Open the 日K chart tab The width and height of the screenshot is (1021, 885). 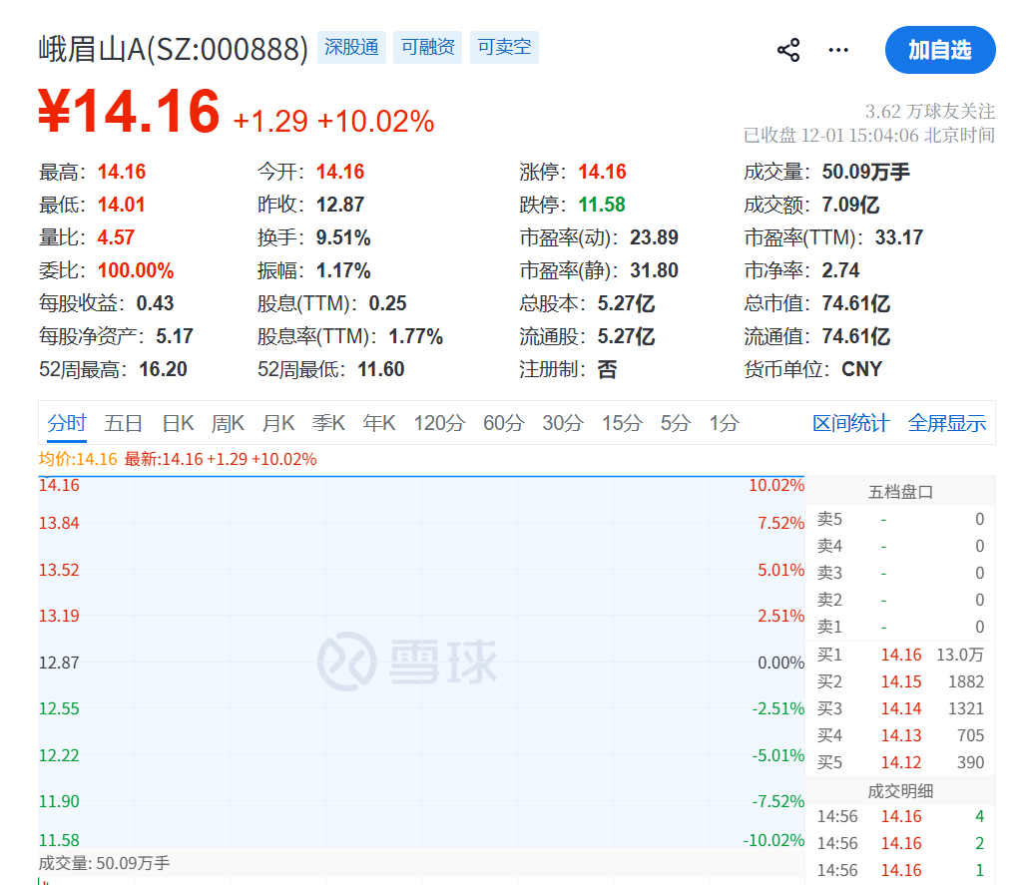[178, 423]
